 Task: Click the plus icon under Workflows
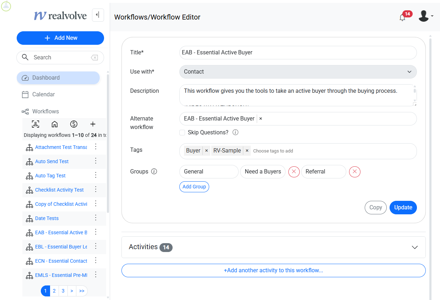[93, 124]
